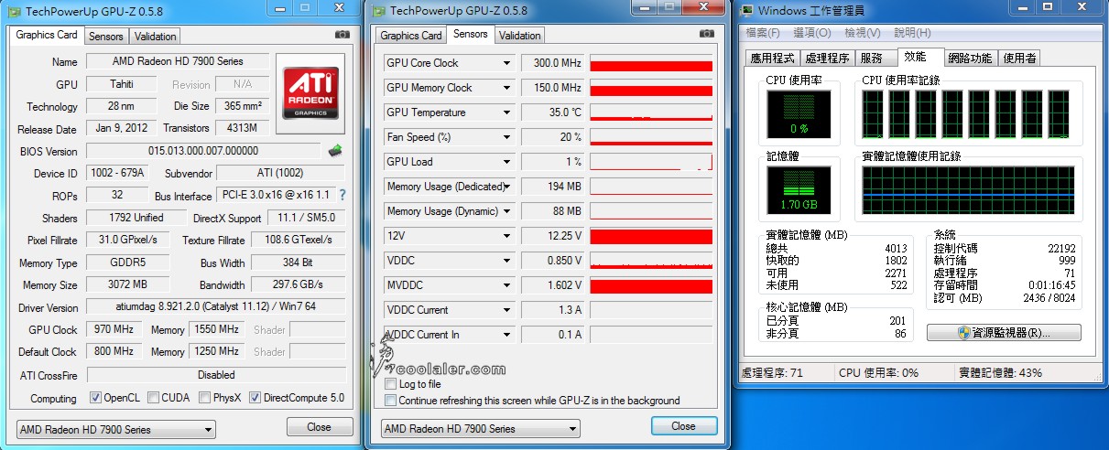Click GPU Clock value 970 MHz

click(116, 329)
